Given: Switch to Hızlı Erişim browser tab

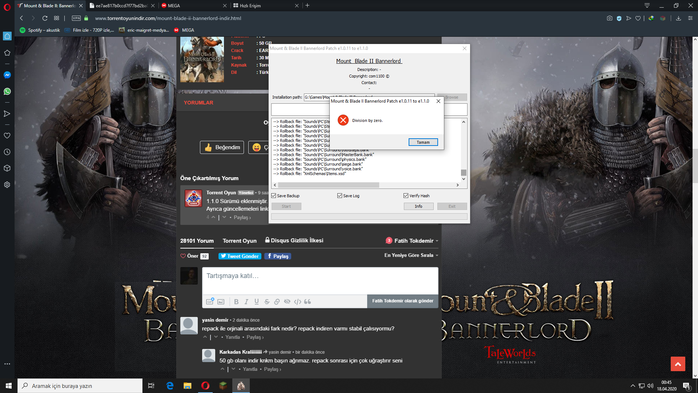Looking at the screenshot, I should point(266,5).
